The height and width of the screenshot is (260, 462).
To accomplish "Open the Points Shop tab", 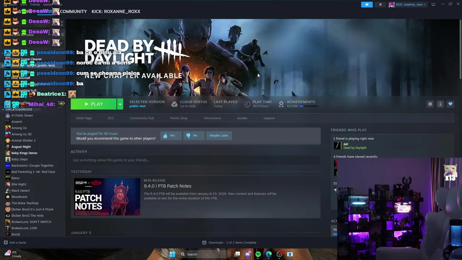I will [x=179, y=118].
